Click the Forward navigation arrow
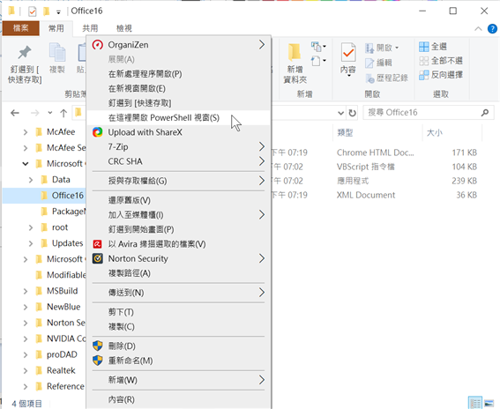This screenshot has height=409, width=500. click(x=34, y=113)
